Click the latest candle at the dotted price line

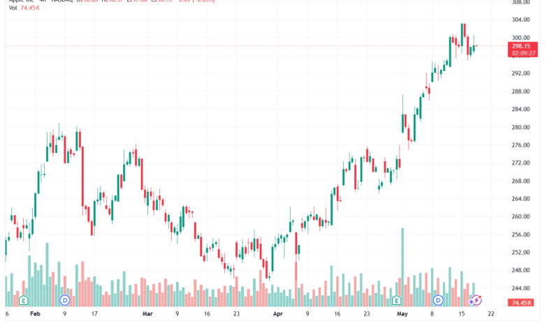[x=477, y=46]
